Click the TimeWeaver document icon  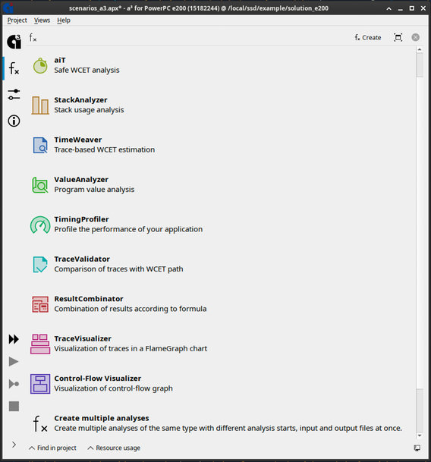40,145
